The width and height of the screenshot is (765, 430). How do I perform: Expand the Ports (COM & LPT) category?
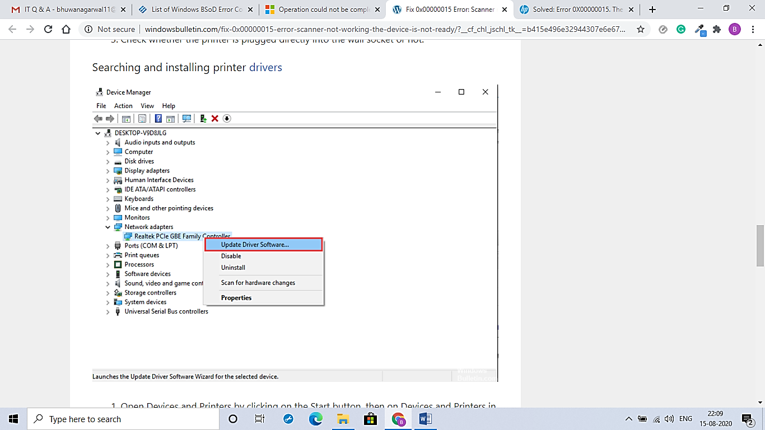pos(108,245)
